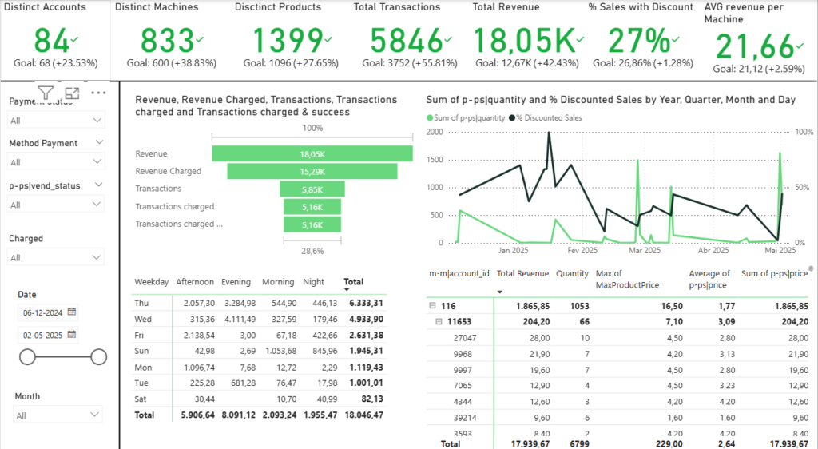Image resolution: width=818 pixels, height=449 pixels.
Task: Open focus mode for the slicer
Action: (x=72, y=93)
